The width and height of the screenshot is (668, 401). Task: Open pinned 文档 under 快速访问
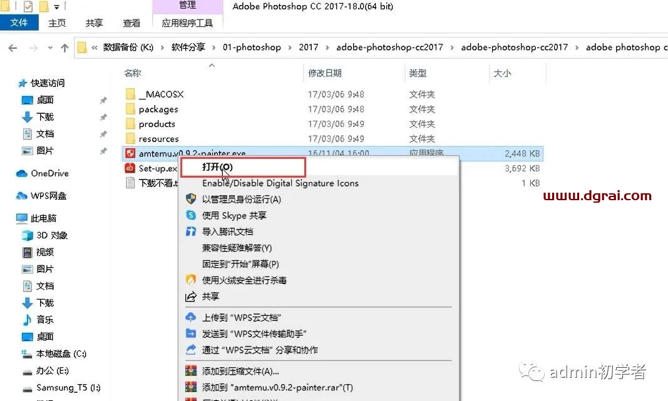tap(44, 134)
